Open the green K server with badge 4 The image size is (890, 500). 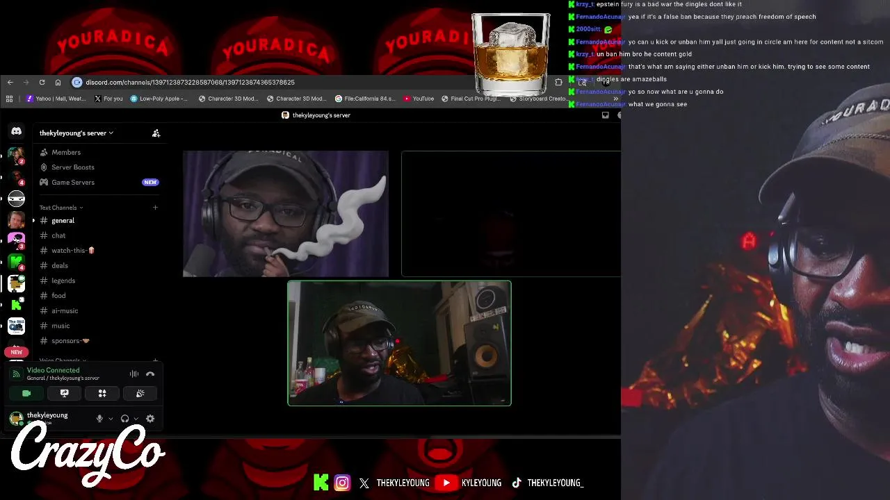pyautogui.click(x=16, y=262)
